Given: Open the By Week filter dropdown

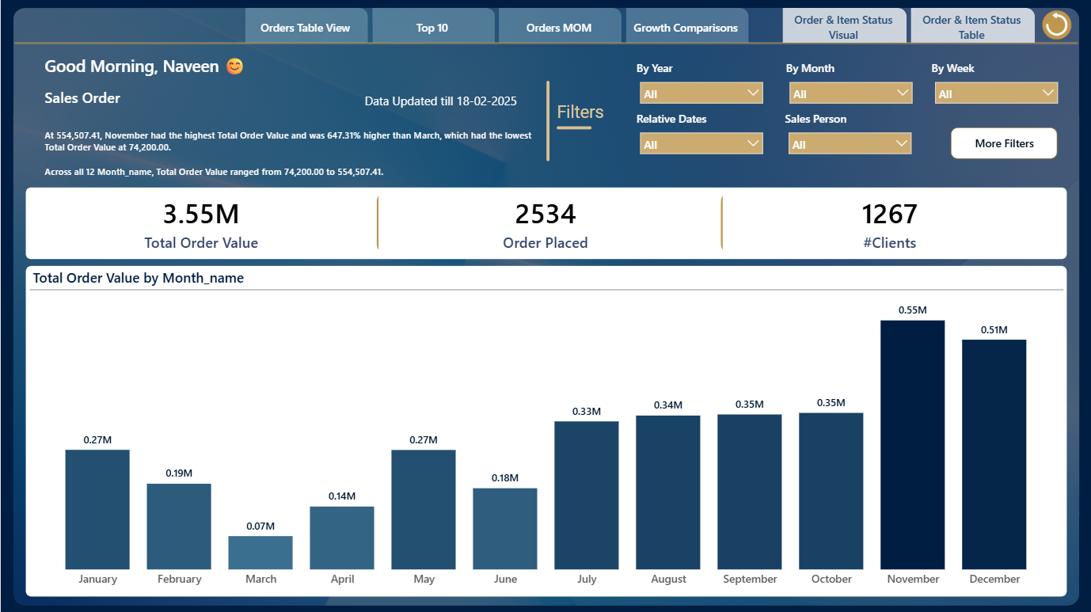Looking at the screenshot, I should (x=996, y=93).
